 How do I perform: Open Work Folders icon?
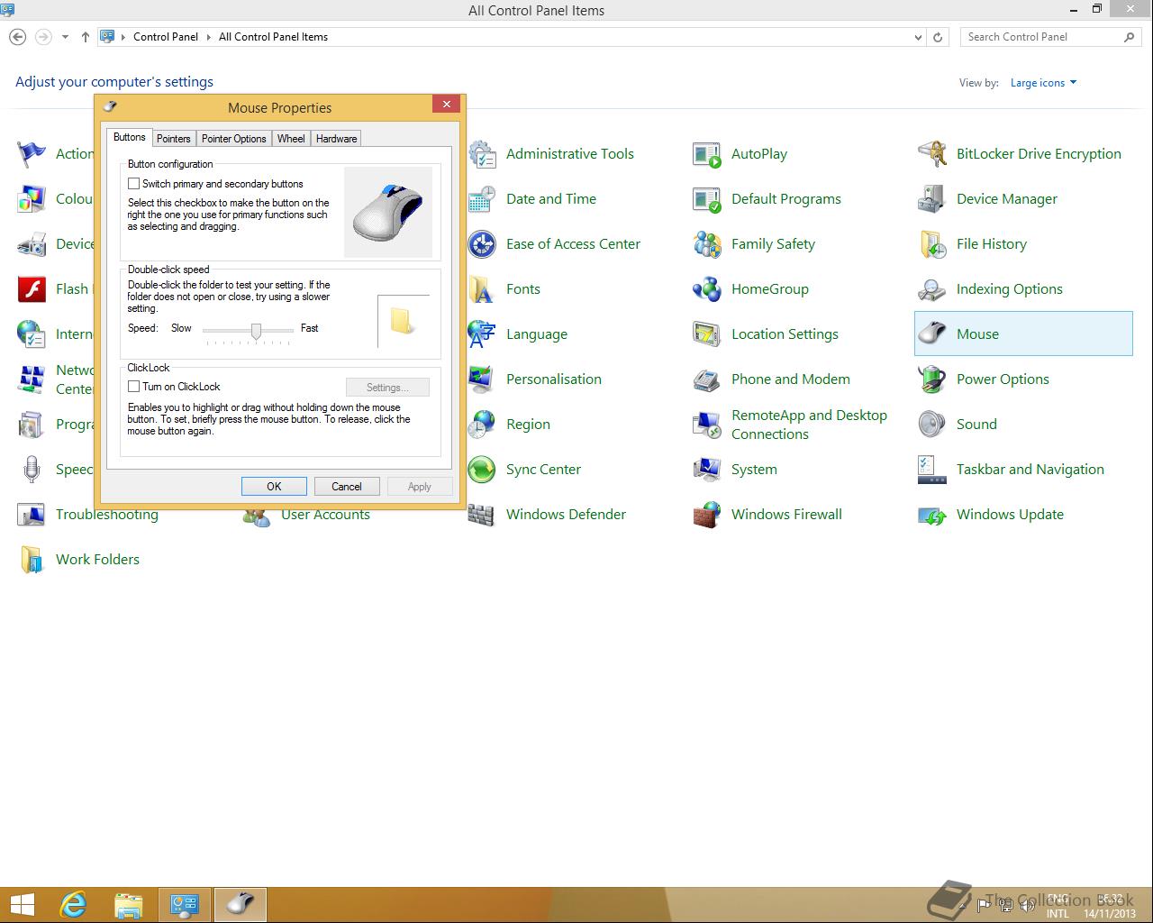pos(32,560)
